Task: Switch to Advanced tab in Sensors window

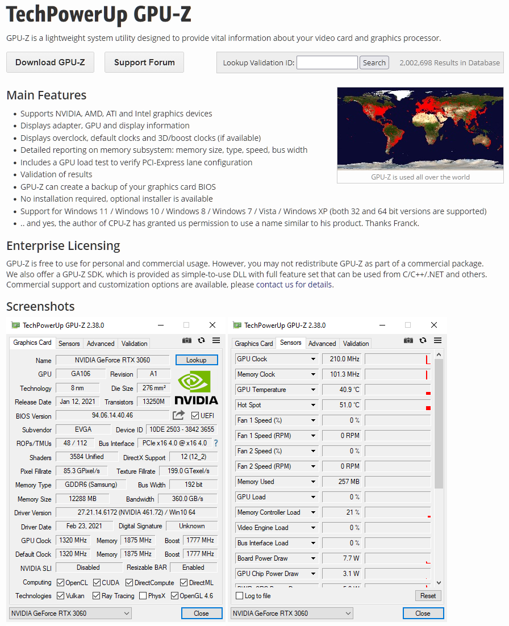Action: (322, 343)
